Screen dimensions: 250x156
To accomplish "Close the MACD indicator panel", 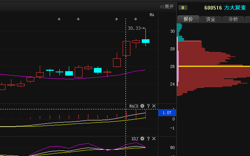I will click(154, 106).
